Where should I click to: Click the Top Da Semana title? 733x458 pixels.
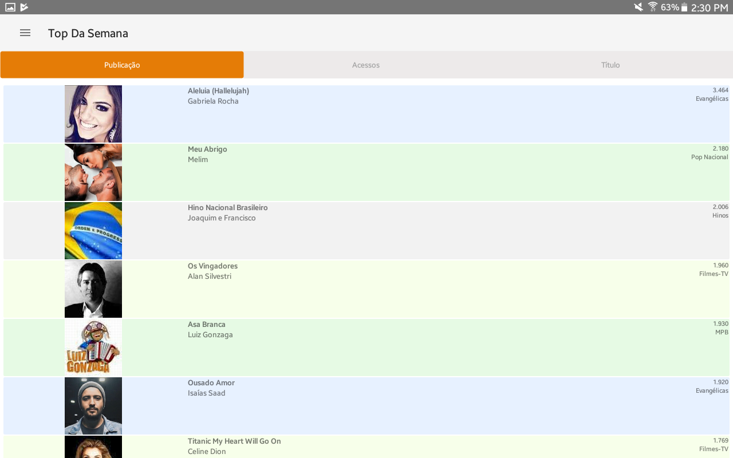point(88,33)
